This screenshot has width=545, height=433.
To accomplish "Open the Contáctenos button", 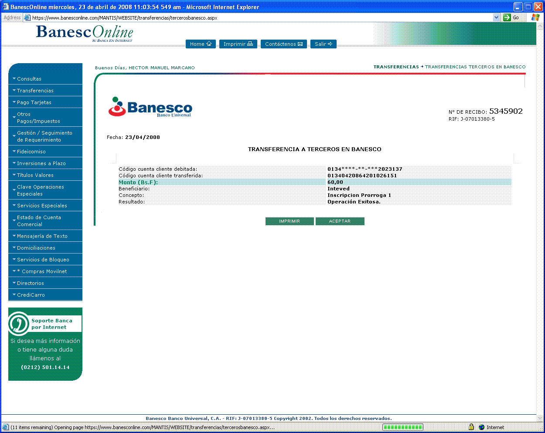I will (x=284, y=44).
